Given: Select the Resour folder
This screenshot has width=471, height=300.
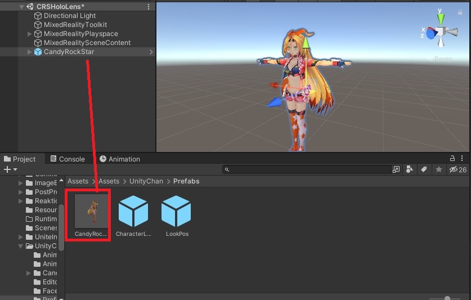Looking at the screenshot, I should click(42, 210).
